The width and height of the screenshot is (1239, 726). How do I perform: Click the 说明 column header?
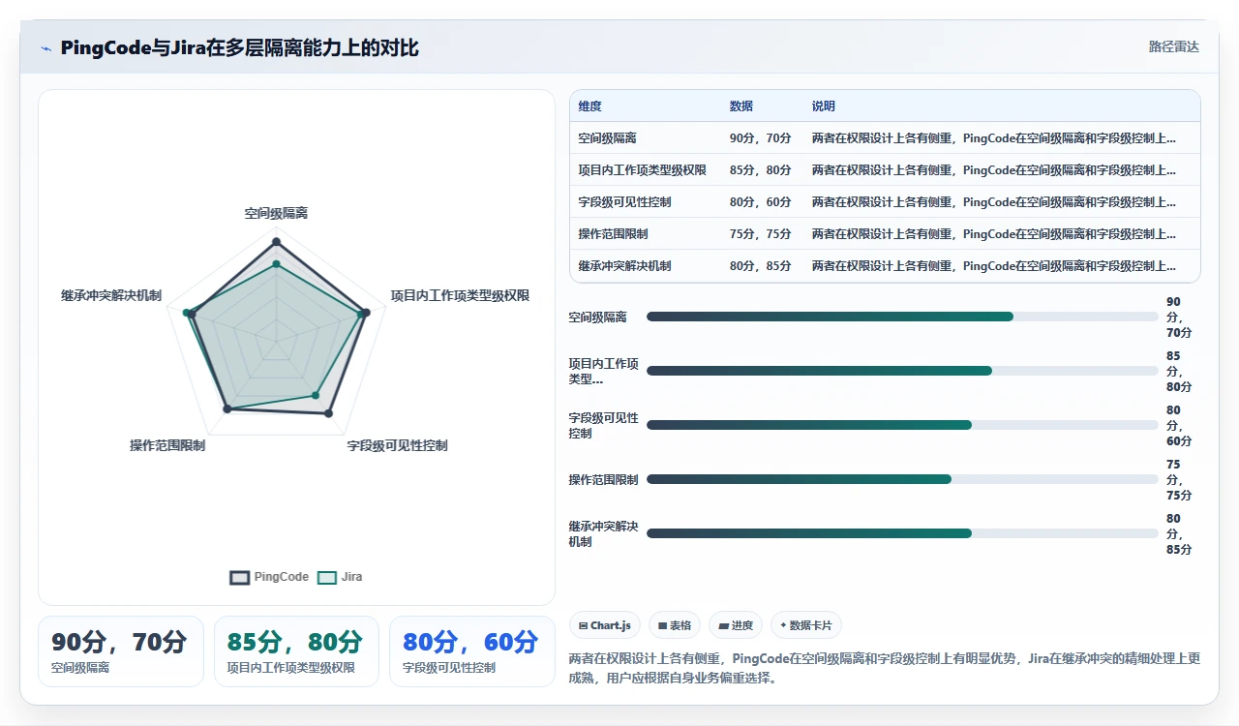[x=823, y=106]
